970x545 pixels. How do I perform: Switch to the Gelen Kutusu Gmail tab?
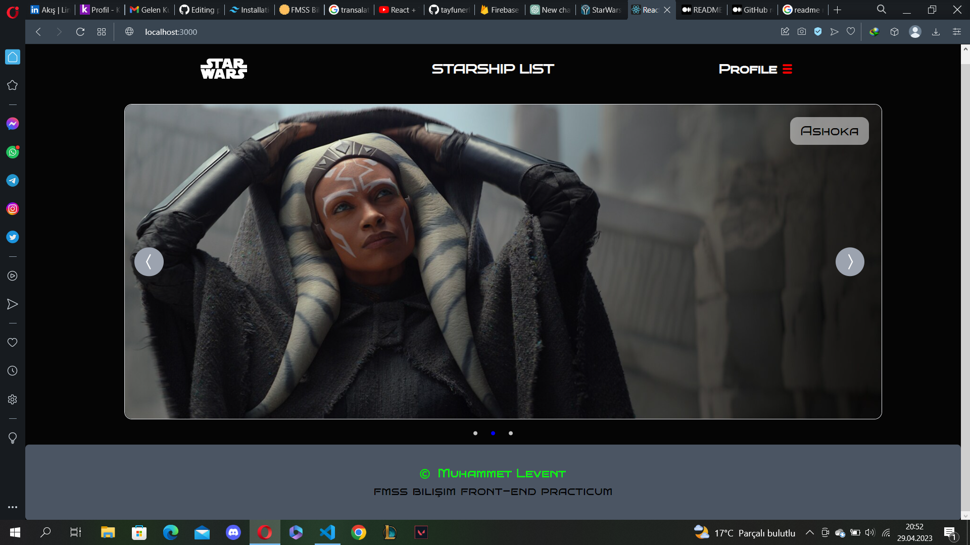click(150, 10)
